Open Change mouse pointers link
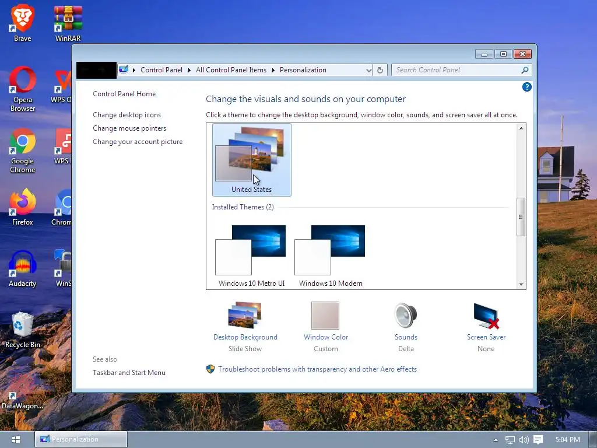597x448 pixels. (x=129, y=128)
